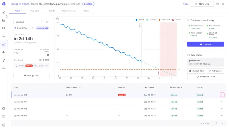The width and height of the screenshot is (229, 129).
Task: Switch to the Tasks tab
Action: pyautogui.click(x=86, y=11)
